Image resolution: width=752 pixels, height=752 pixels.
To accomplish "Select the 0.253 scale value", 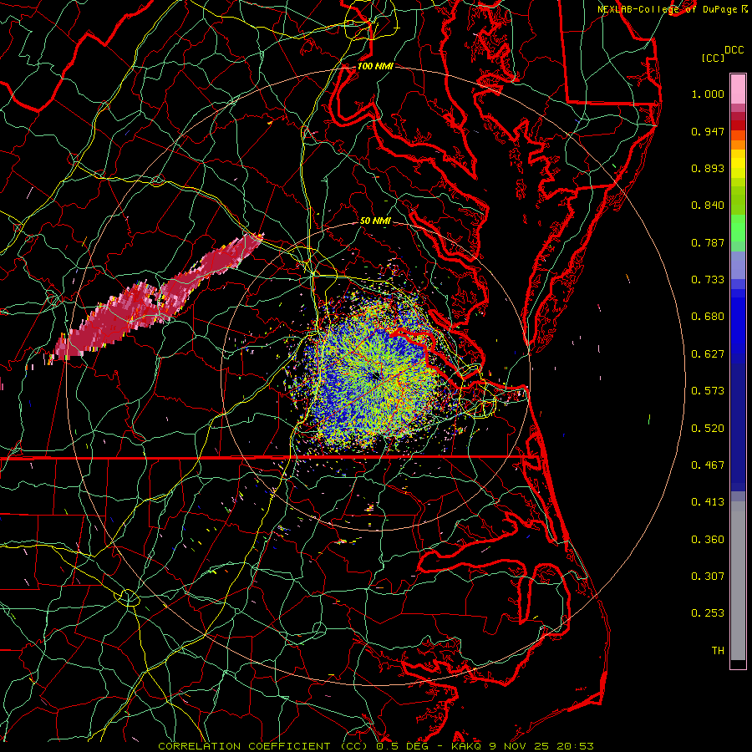I will pyautogui.click(x=708, y=613).
